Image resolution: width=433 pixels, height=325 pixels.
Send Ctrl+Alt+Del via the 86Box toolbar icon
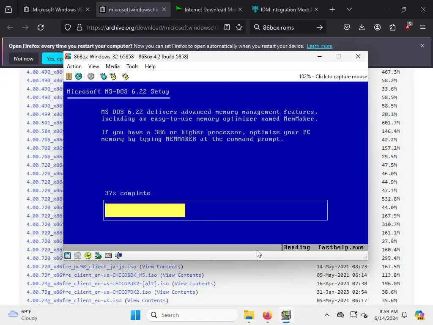click(x=103, y=76)
